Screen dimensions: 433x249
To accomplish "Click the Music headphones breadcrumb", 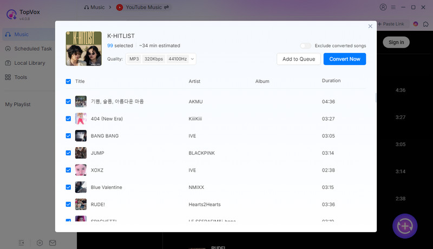I will (x=94, y=8).
